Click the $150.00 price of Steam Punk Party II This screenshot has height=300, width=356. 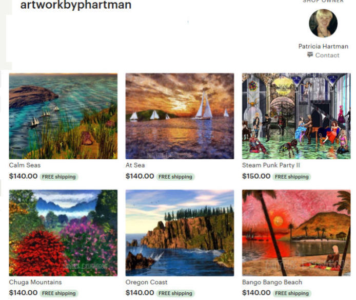click(256, 176)
